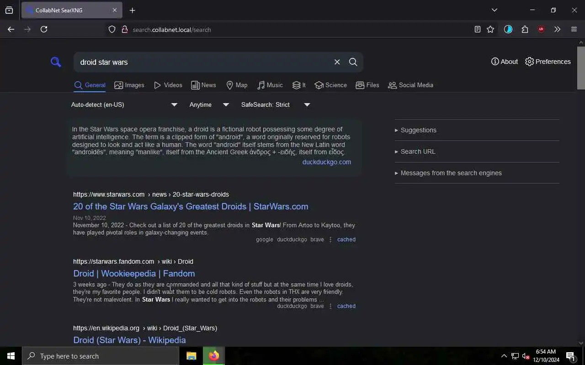Image resolution: width=585 pixels, height=365 pixels.
Task: View site connection info via padlock icon
Action: point(124,29)
